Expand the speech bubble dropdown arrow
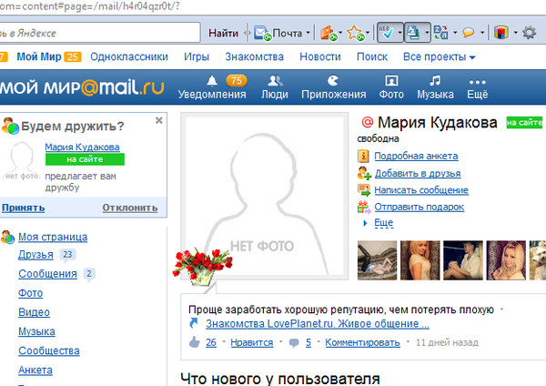This screenshot has width=546, height=386. click(482, 33)
